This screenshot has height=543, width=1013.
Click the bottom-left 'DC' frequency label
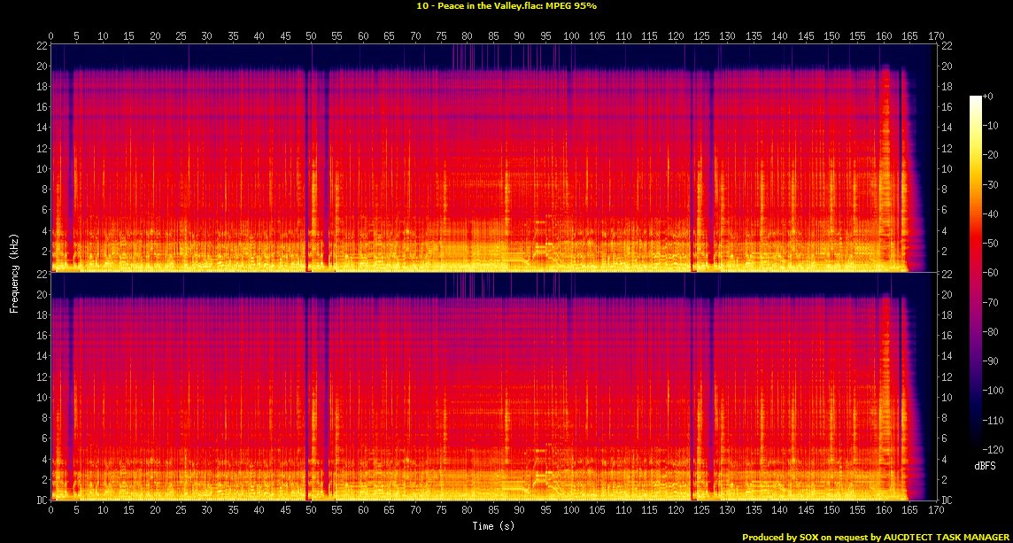point(42,500)
